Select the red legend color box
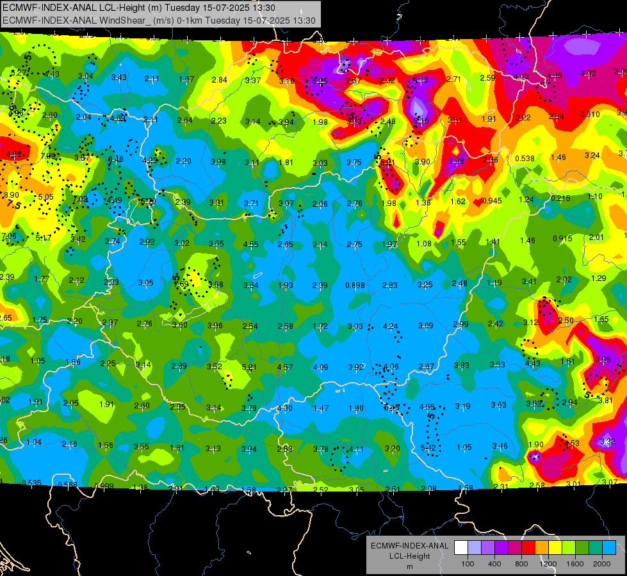The height and width of the screenshot is (576, 627). tap(528, 548)
